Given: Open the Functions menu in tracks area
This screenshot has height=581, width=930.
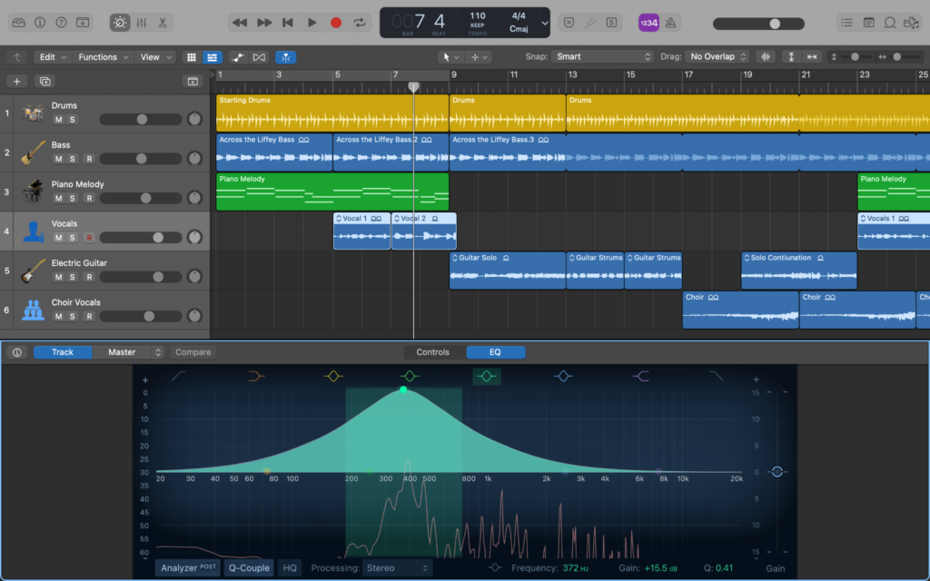Looking at the screenshot, I should point(104,57).
